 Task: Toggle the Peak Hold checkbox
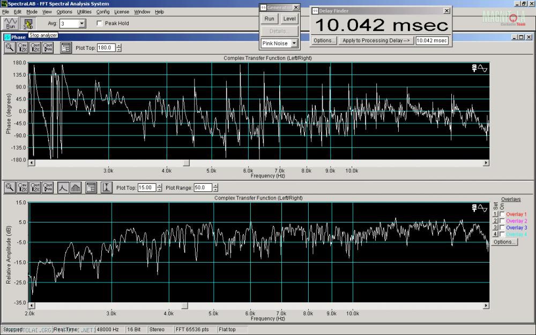(100, 23)
